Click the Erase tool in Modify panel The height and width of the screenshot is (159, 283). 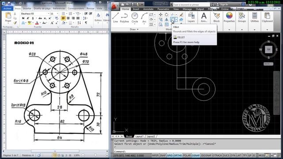coord(181,15)
